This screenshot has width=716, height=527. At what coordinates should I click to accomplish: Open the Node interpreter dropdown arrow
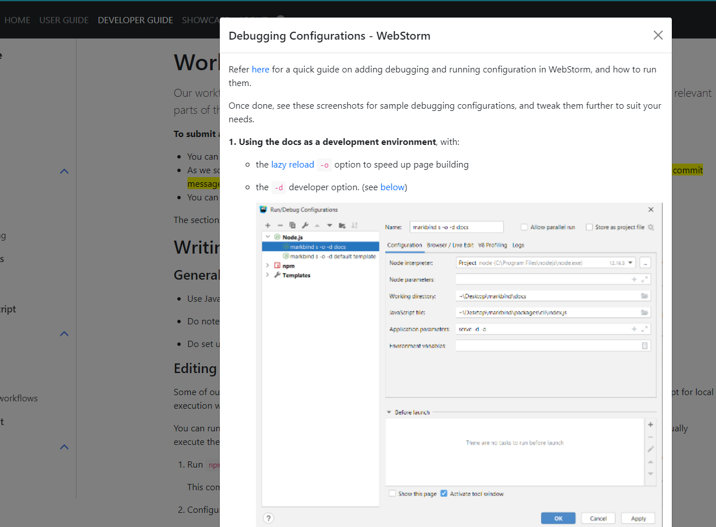(630, 263)
